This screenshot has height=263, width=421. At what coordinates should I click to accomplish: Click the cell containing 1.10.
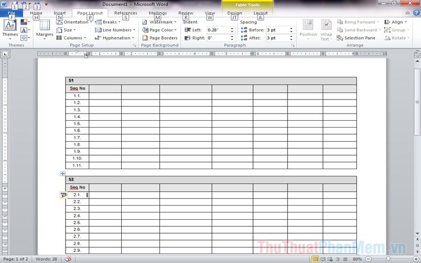[77, 158]
